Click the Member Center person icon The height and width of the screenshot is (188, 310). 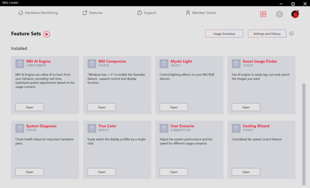click(x=188, y=13)
